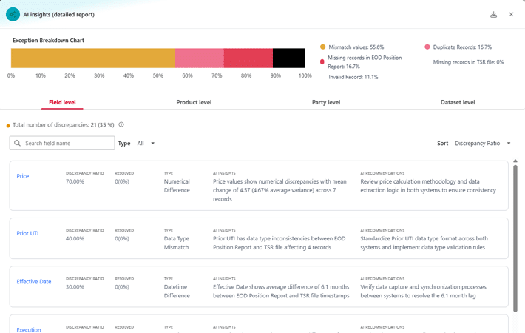Image resolution: width=525 pixels, height=333 pixels.
Task: Click 'Data Type Mismatch' type text
Action: pyautogui.click(x=177, y=243)
